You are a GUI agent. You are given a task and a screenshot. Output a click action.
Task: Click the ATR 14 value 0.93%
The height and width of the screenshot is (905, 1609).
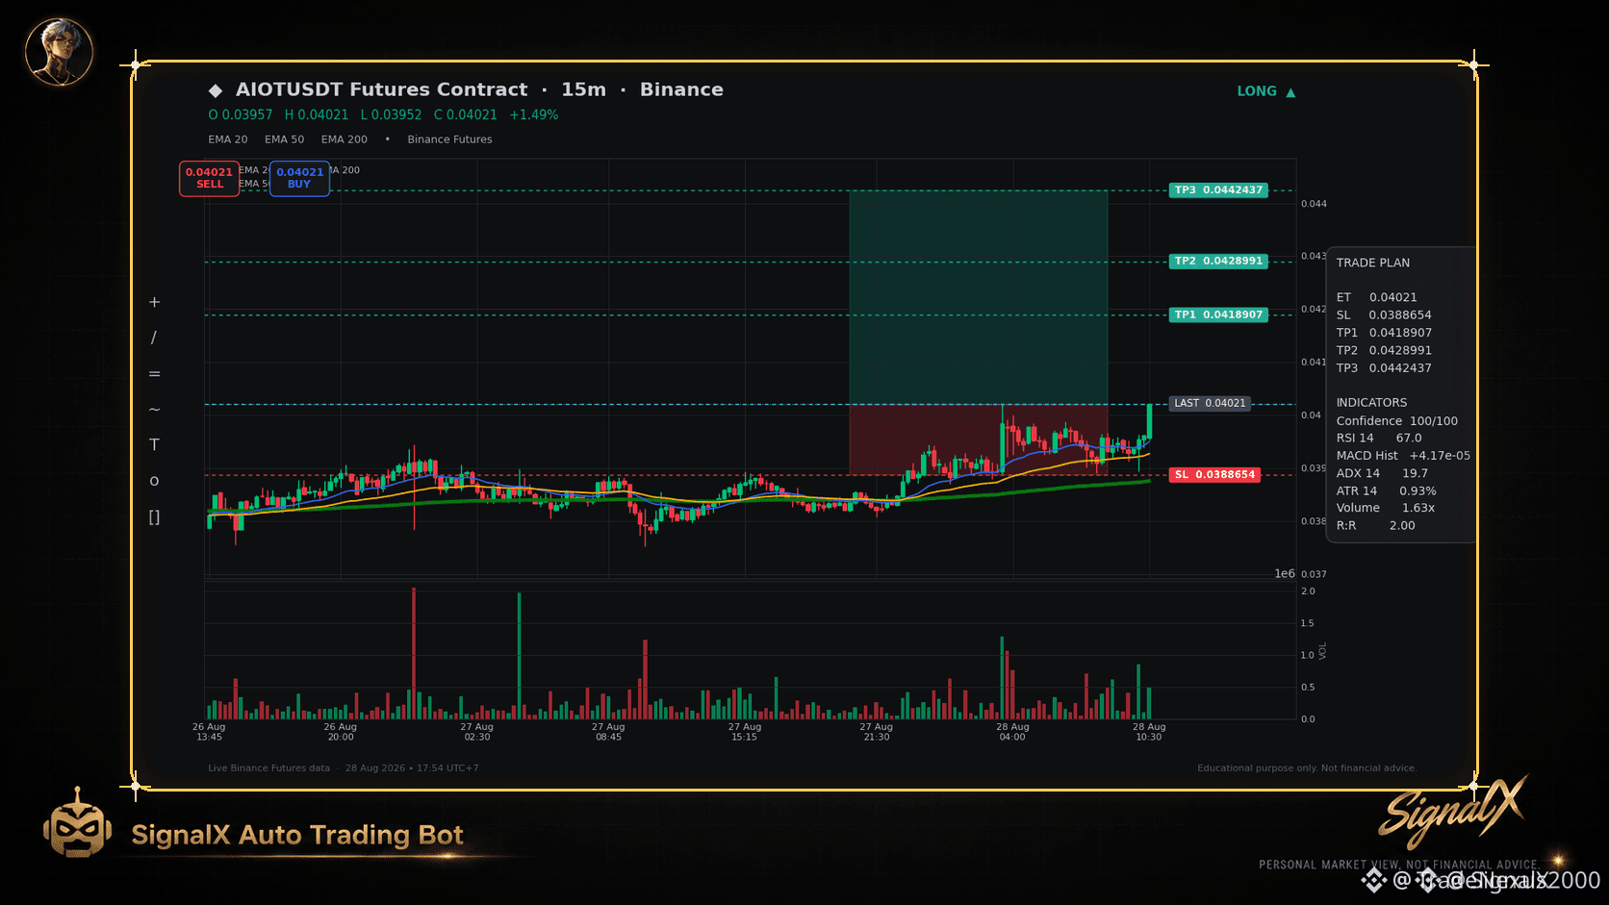(x=1417, y=491)
